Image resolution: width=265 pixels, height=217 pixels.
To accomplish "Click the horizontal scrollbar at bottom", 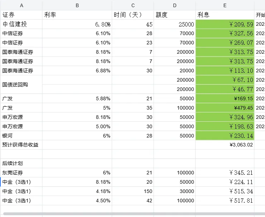I will pyautogui.click(x=134, y=214).
